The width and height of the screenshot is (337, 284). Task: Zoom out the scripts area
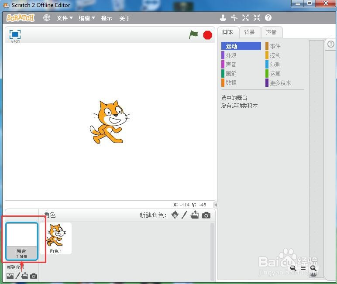293,268
